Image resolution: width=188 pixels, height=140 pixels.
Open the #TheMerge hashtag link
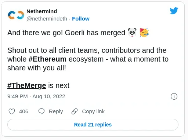click(x=27, y=85)
